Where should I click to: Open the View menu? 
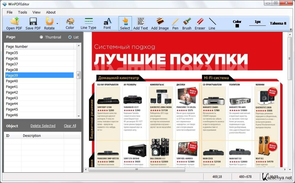tap(37, 12)
